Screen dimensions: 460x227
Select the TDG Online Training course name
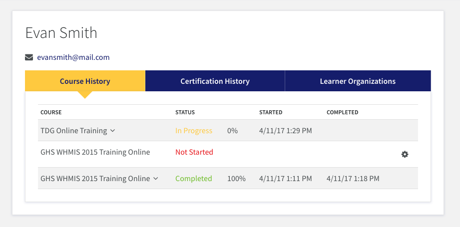pos(73,131)
